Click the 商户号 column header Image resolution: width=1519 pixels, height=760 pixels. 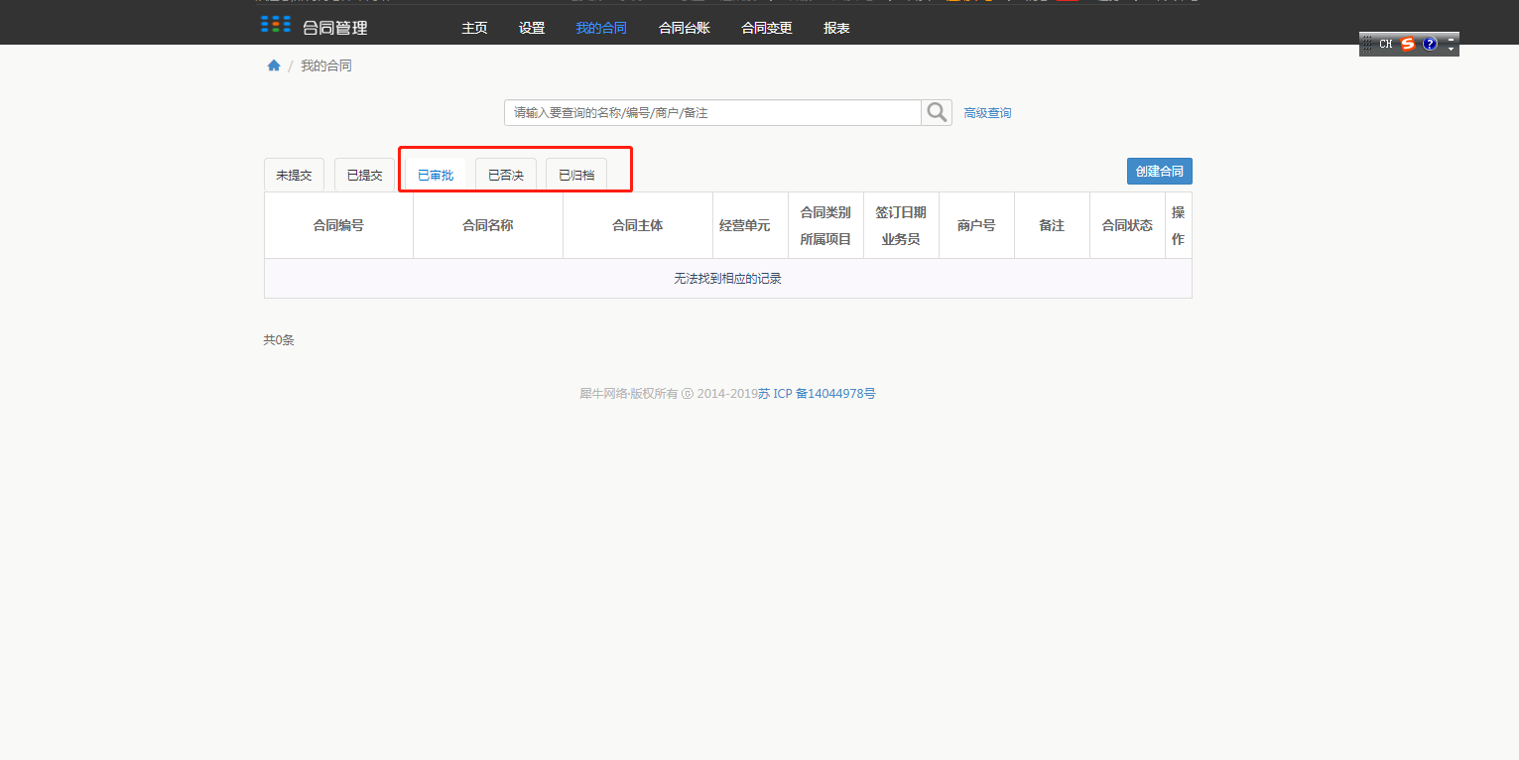point(976,225)
